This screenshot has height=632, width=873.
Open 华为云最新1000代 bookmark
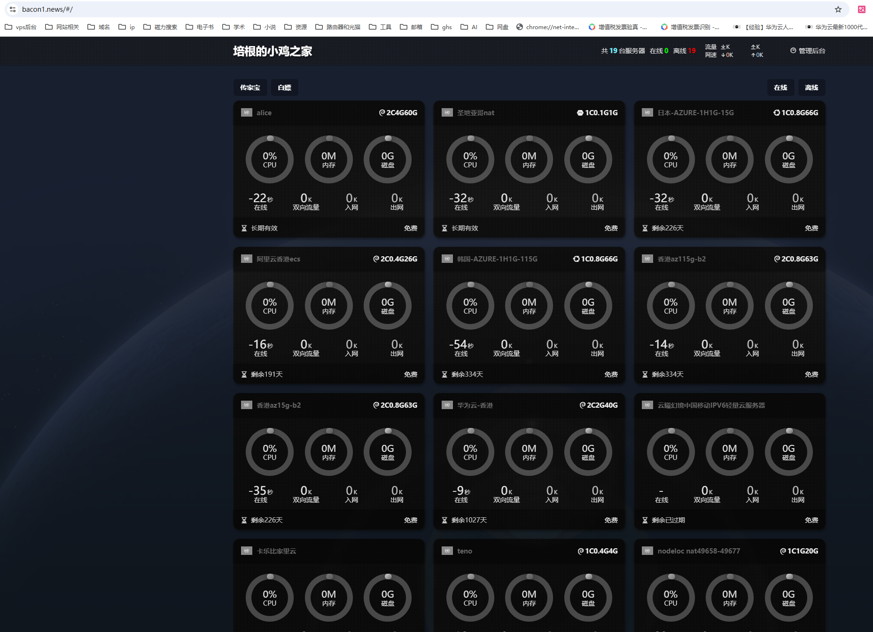point(836,27)
